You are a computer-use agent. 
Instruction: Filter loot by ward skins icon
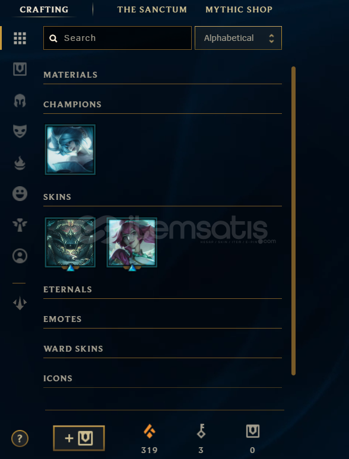tap(20, 225)
